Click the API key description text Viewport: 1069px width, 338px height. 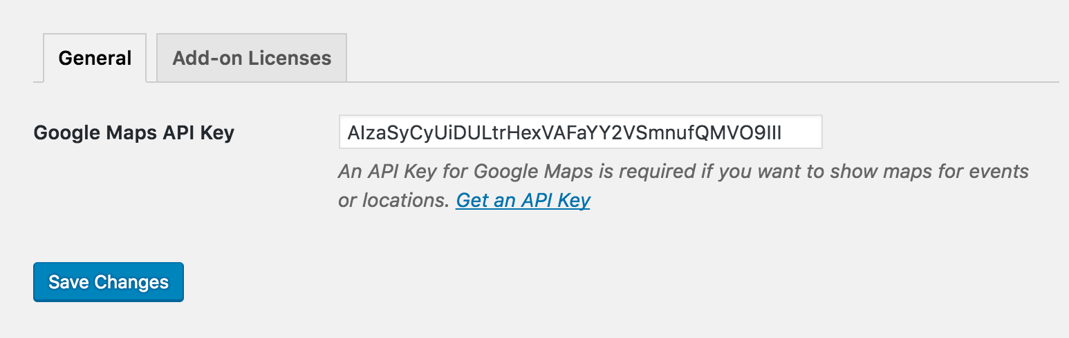pos(683,186)
